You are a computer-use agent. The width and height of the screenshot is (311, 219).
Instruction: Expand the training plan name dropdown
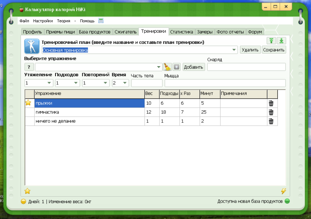click(234, 50)
